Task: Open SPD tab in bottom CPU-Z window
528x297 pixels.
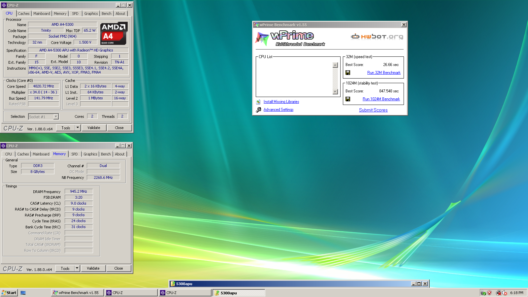Action: (75, 154)
